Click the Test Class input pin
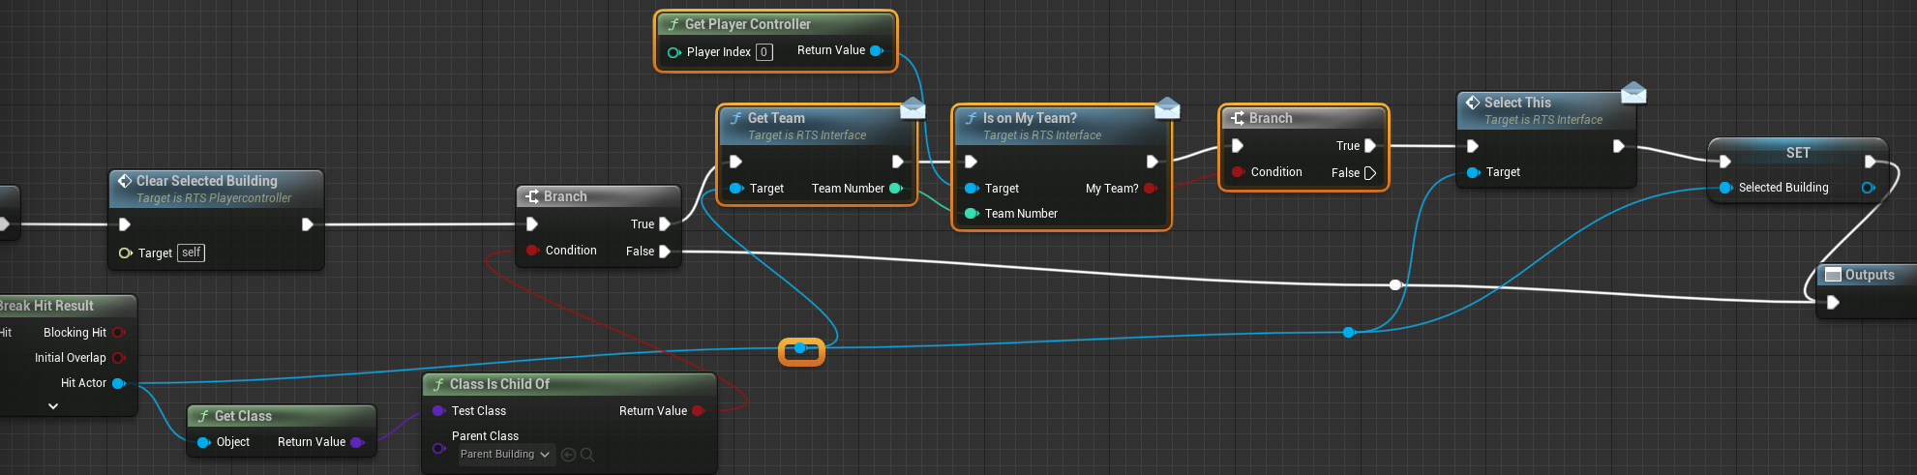The width and height of the screenshot is (1917, 475). click(438, 411)
